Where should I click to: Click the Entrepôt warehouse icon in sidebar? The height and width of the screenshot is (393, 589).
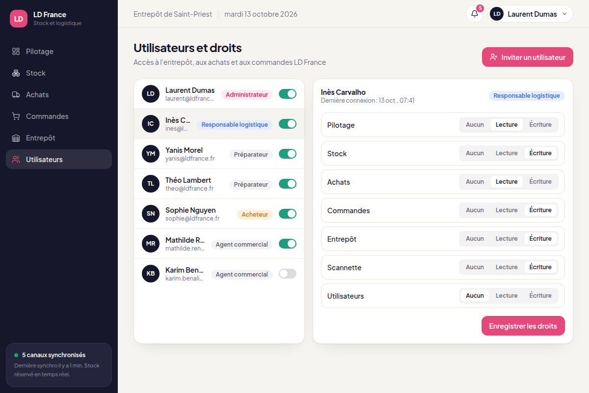[16, 138]
